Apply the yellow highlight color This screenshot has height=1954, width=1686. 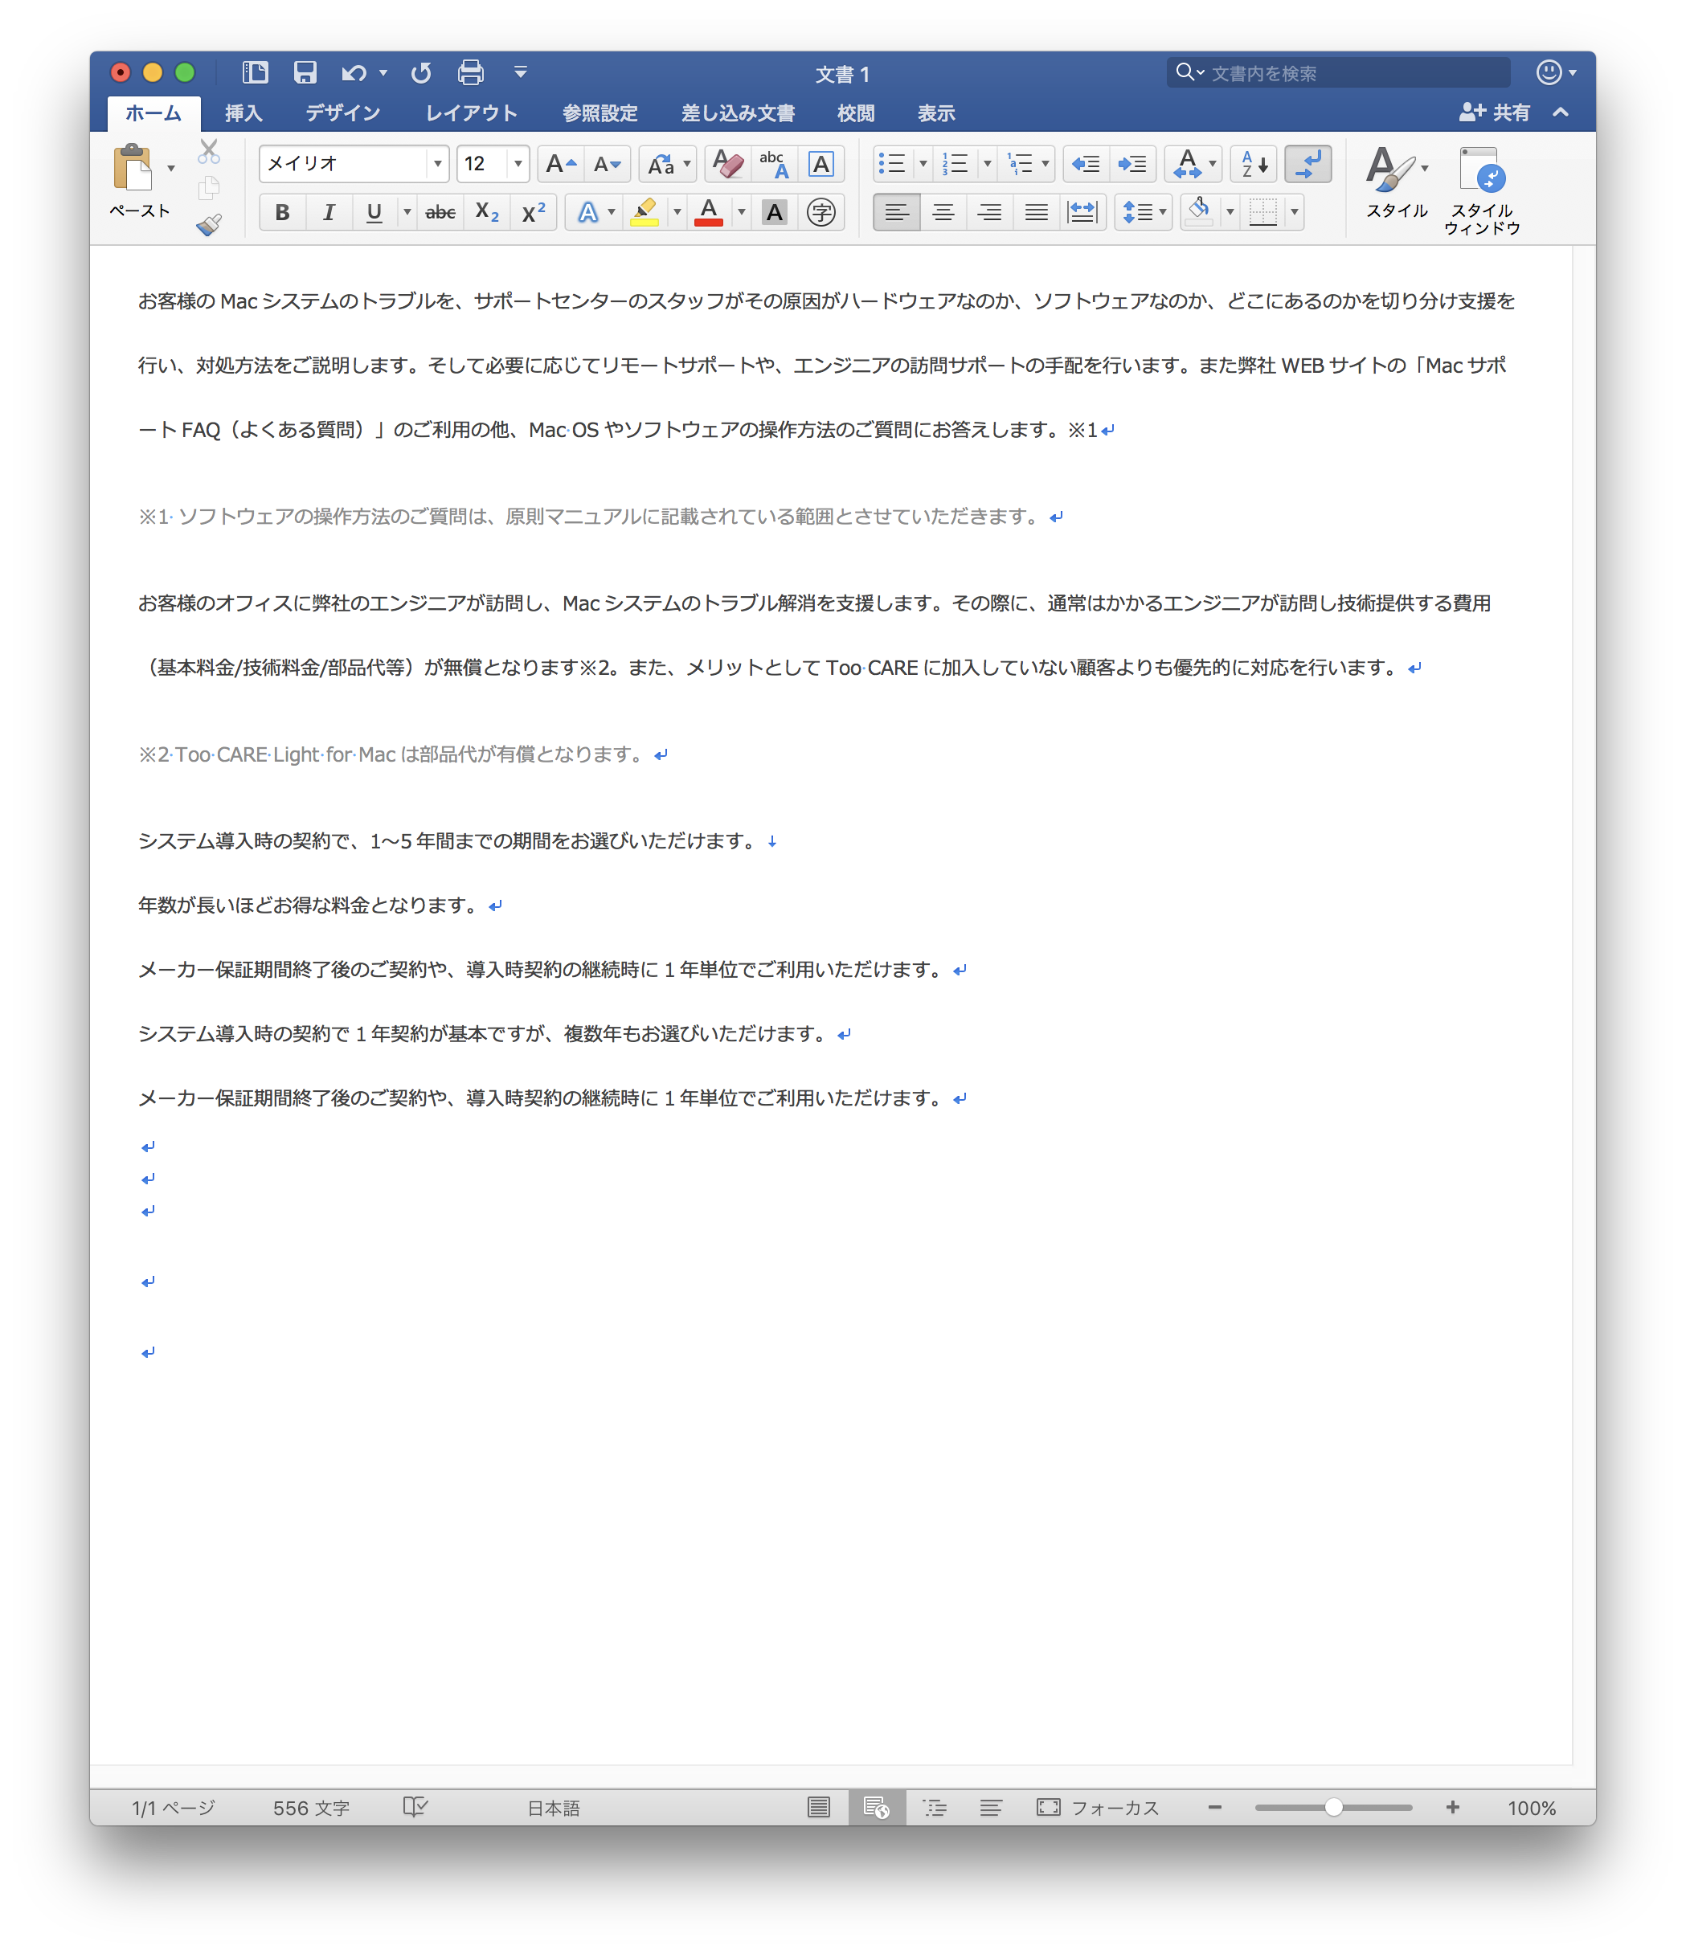click(645, 213)
